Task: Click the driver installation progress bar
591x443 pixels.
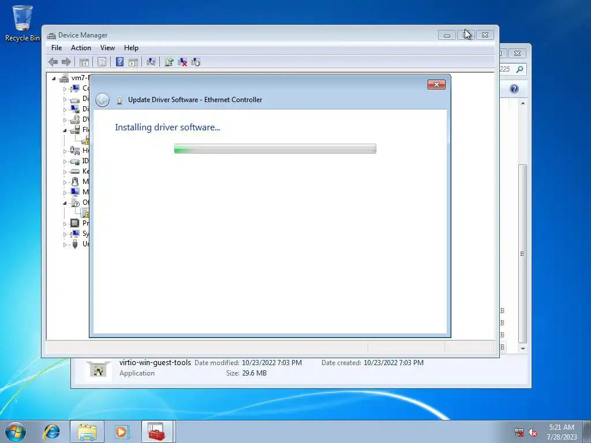Action: click(275, 148)
